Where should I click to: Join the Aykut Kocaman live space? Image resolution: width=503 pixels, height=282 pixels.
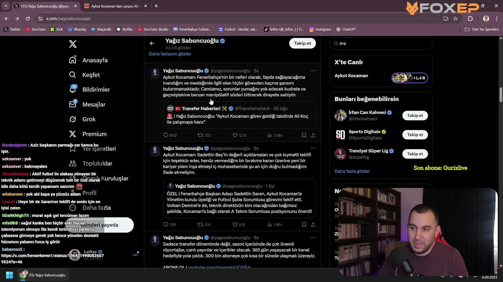[x=409, y=78]
